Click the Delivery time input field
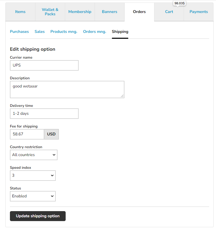Screen dimensions: 216x230 coord(44,113)
